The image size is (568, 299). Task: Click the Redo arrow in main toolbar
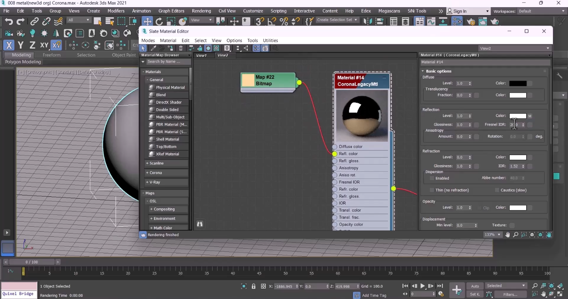click(21, 21)
